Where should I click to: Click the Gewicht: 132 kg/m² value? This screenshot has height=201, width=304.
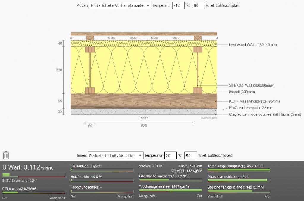click(x=187, y=171)
